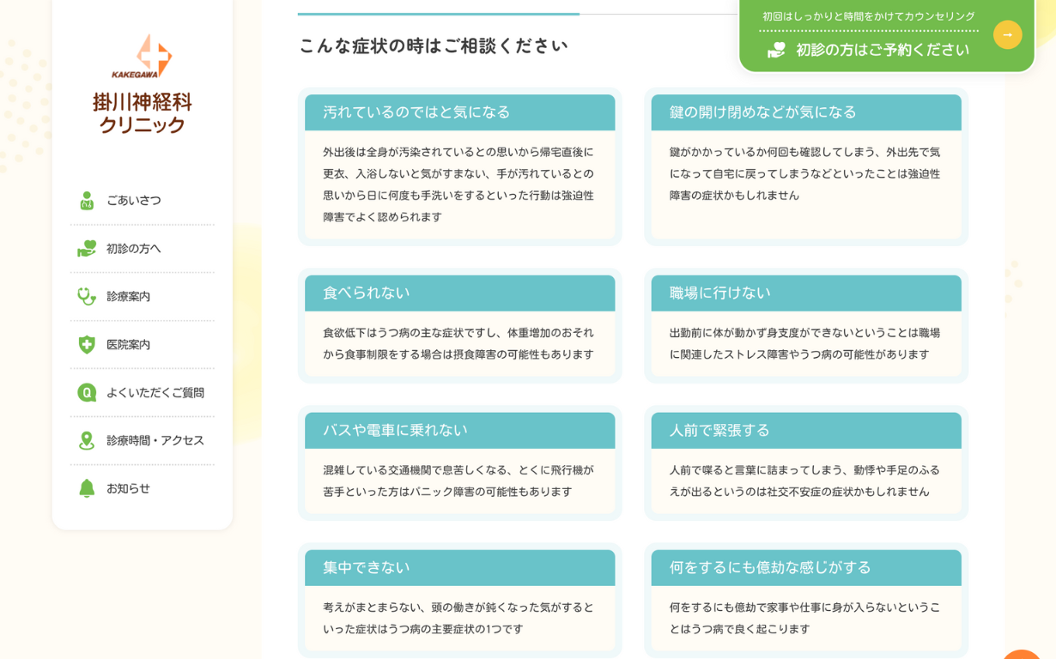This screenshot has width=1056, height=659.
Task: Click the stethoscope icon beside 診療案内
Action: (x=87, y=297)
